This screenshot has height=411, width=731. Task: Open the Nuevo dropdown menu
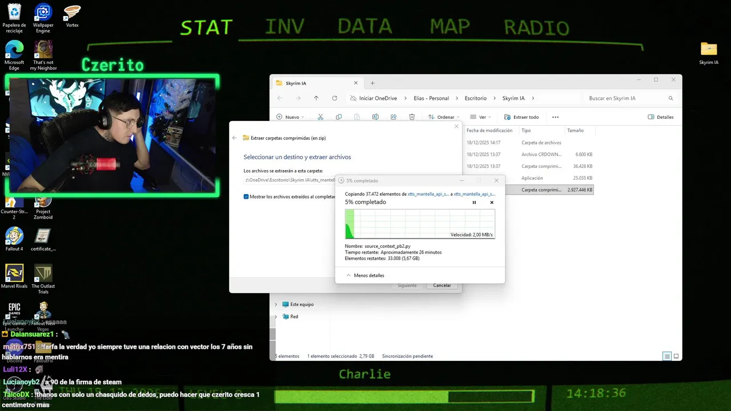coord(290,117)
